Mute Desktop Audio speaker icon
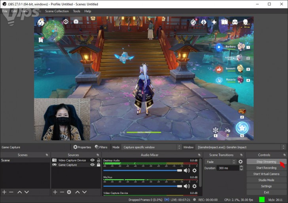The height and width of the screenshot is (203, 288). (x=187, y=170)
